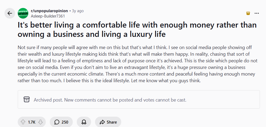Give an award to the post

(x=84, y=122)
